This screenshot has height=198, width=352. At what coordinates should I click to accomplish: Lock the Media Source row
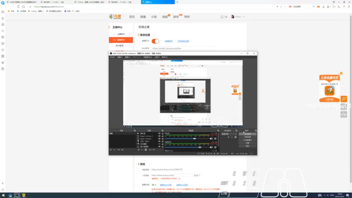click(x=162, y=134)
